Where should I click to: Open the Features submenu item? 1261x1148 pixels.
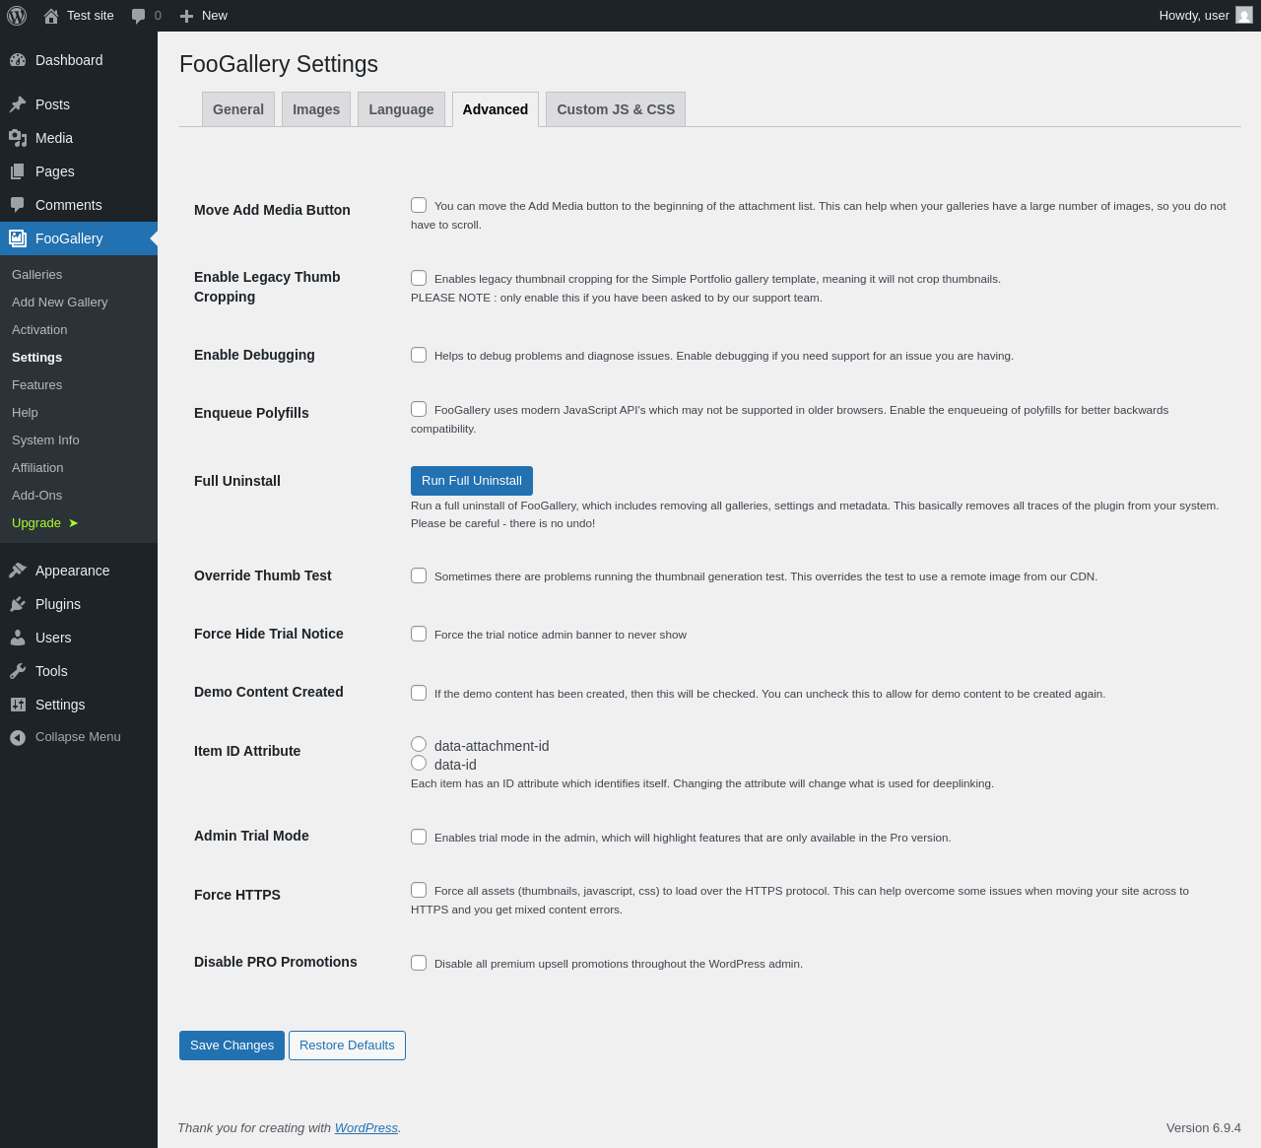[x=79, y=385]
